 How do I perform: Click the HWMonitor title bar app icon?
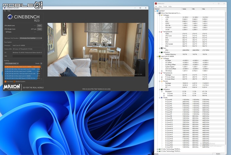click(x=156, y=4)
